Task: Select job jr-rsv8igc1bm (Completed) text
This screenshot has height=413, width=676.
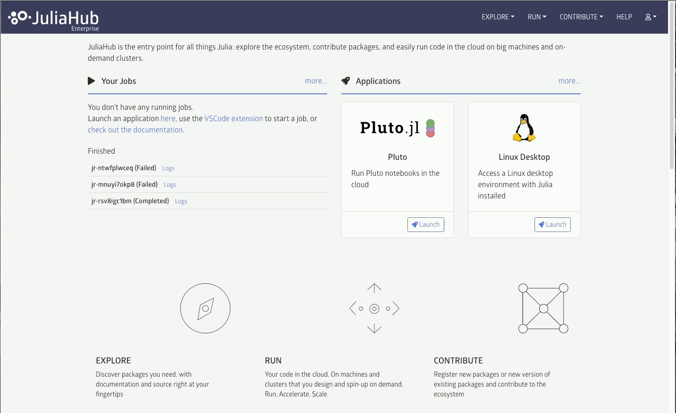Action: (130, 201)
